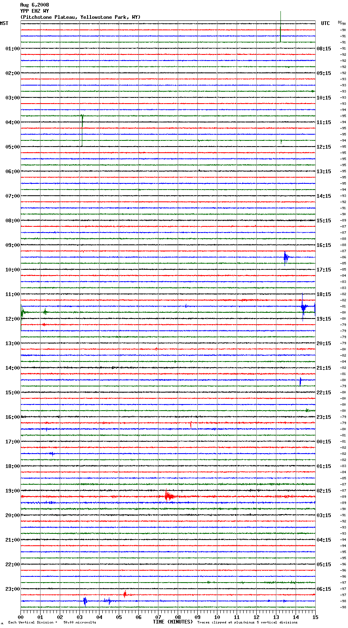Click the 16:15 UTC time label

coord(324,245)
